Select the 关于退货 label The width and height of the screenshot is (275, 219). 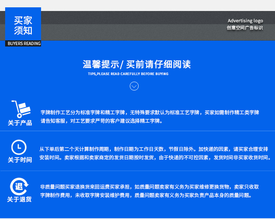click(19, 199)
